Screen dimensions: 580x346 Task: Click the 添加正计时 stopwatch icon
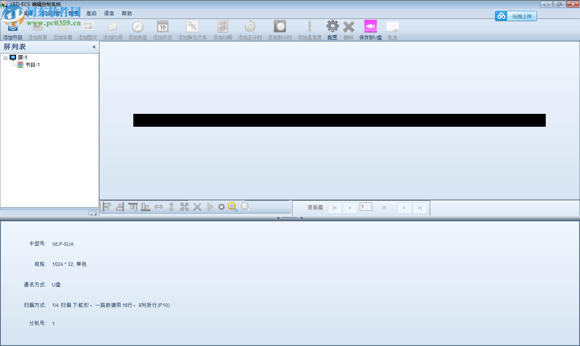coord(250,27)
